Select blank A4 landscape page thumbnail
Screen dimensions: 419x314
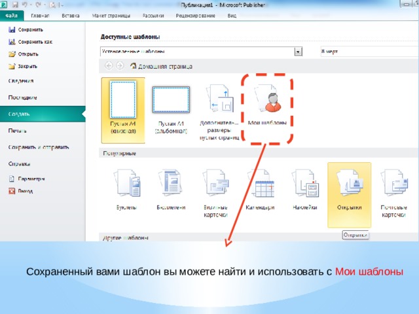tap(171, 100)
